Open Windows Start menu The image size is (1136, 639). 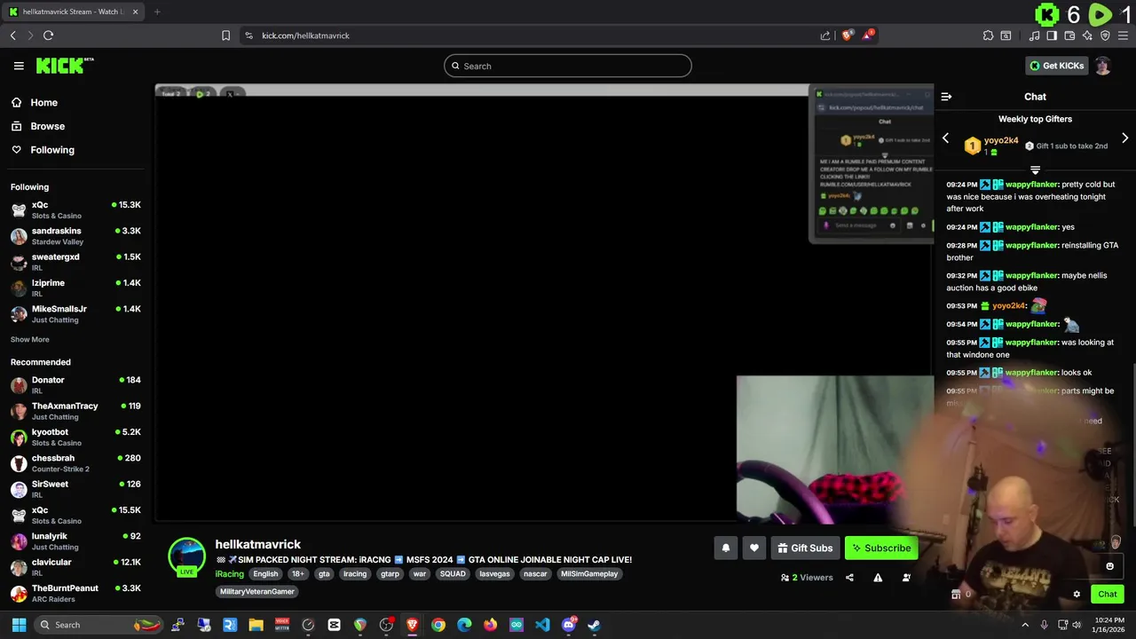coord(19,625)
